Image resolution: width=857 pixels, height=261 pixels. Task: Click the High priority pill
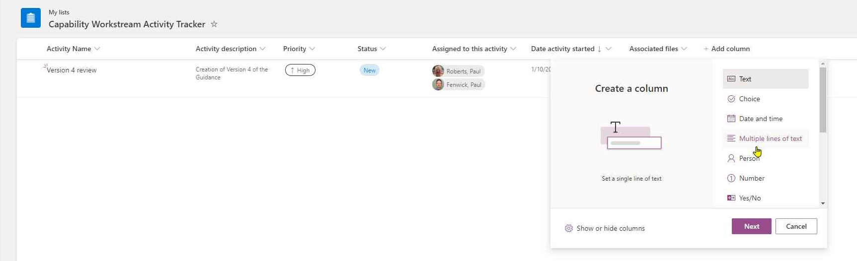click(300, 70)
